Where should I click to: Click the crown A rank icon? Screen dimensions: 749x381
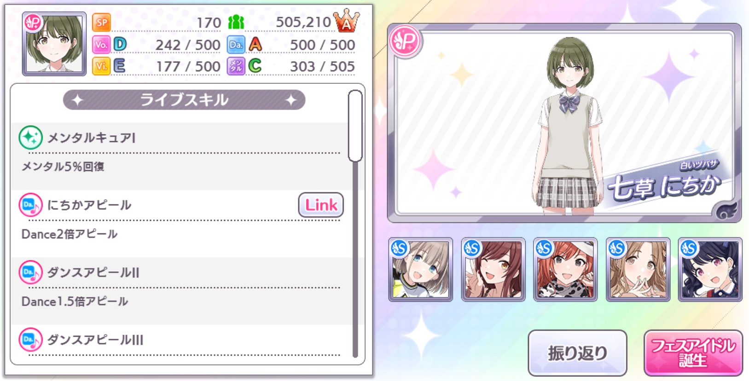click(x=346, y=21)
